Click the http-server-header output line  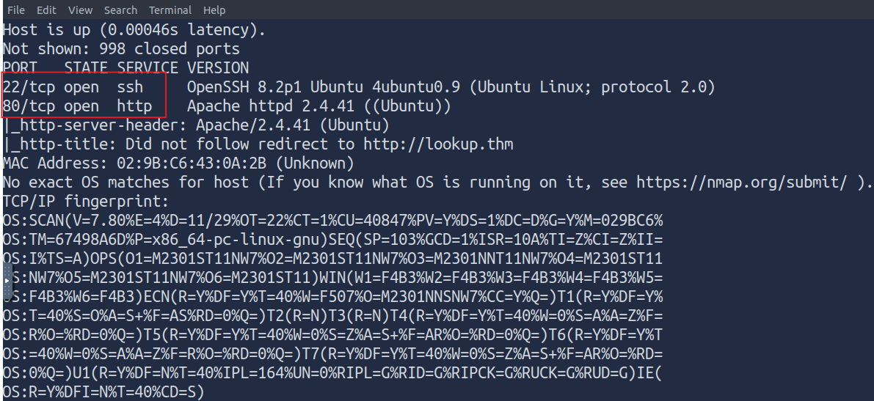(196, 125)
